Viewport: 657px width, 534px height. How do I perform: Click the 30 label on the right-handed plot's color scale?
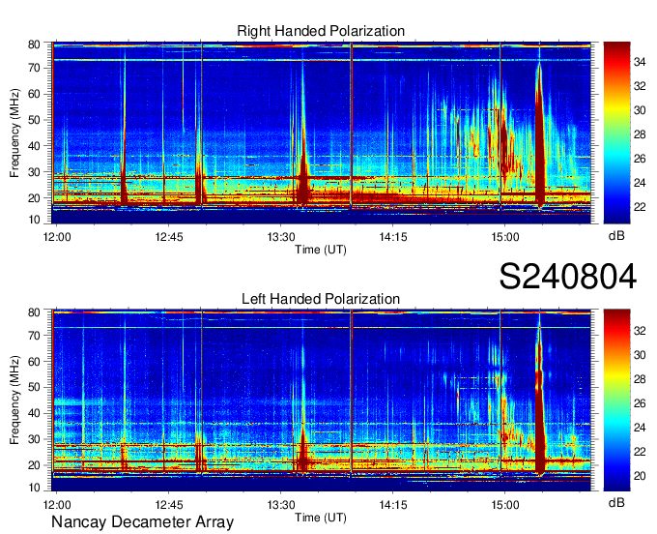(640, 110)
